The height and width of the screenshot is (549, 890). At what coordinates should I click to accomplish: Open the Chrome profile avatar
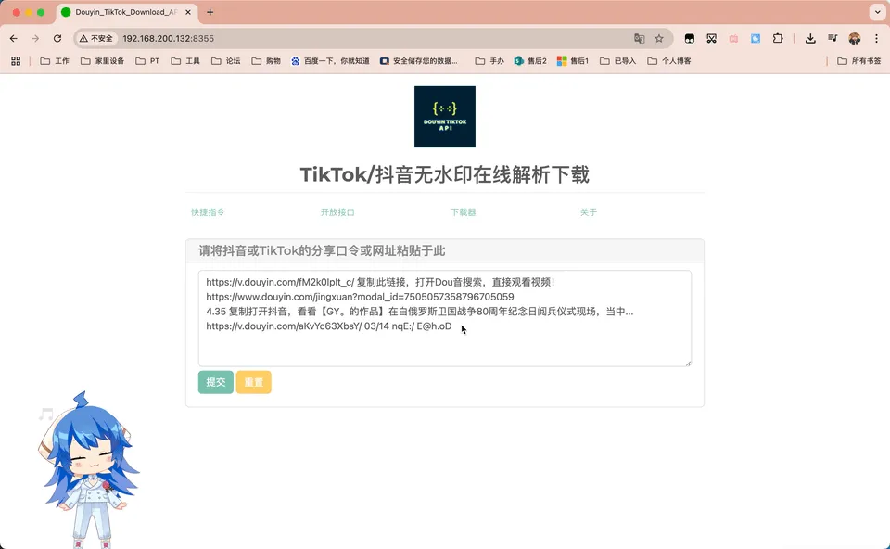[855, 39]
